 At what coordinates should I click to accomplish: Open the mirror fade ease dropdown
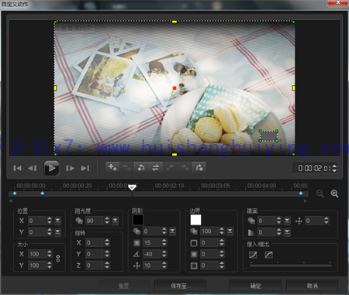pyautogui.click(x=287, y=232)
